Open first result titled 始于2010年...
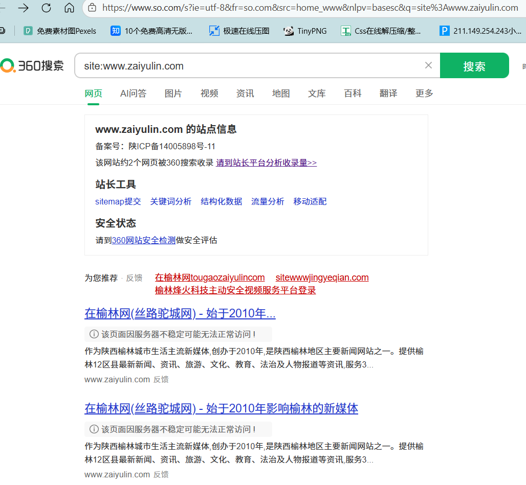The image size is (526, 485). (180, 313)
